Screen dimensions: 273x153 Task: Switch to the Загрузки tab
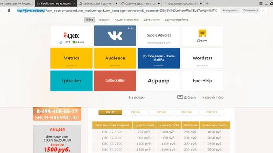coord(104,20)
